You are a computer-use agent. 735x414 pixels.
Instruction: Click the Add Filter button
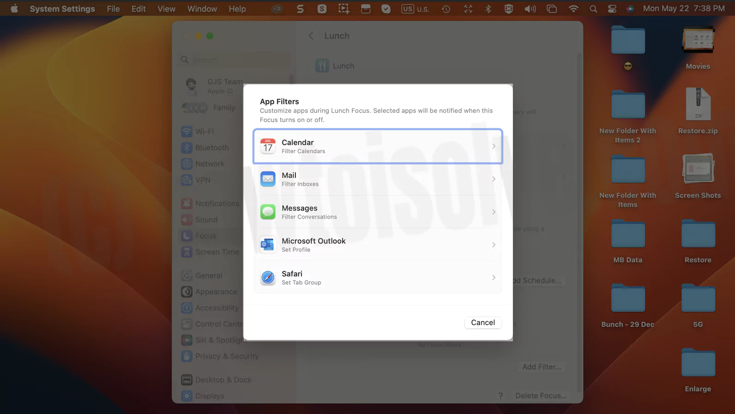(x=542, y=367)
